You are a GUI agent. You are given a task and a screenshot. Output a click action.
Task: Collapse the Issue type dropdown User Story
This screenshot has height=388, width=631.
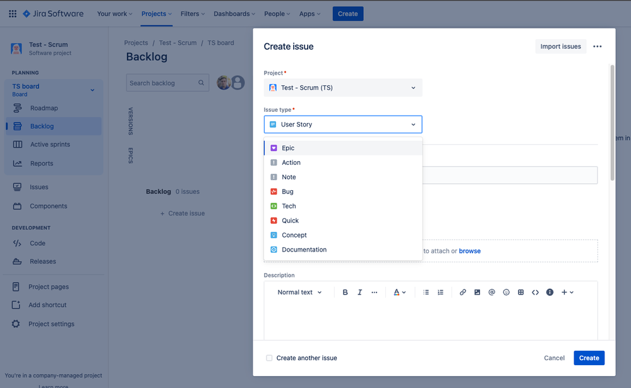(x=343, y=124)
